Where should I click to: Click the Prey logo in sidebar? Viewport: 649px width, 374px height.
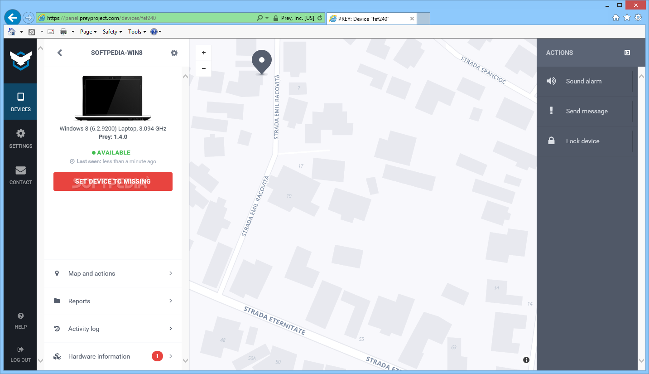coord(20,61)
